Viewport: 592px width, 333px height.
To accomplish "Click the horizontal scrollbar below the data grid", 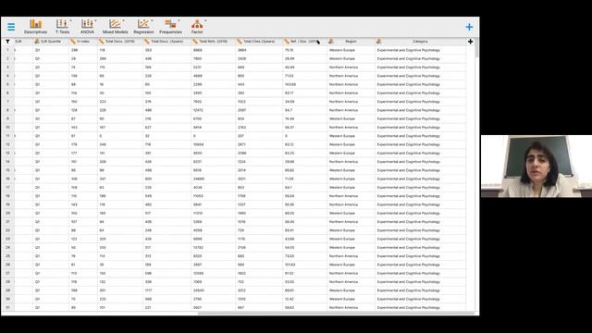I will click(x=336, y=313).
